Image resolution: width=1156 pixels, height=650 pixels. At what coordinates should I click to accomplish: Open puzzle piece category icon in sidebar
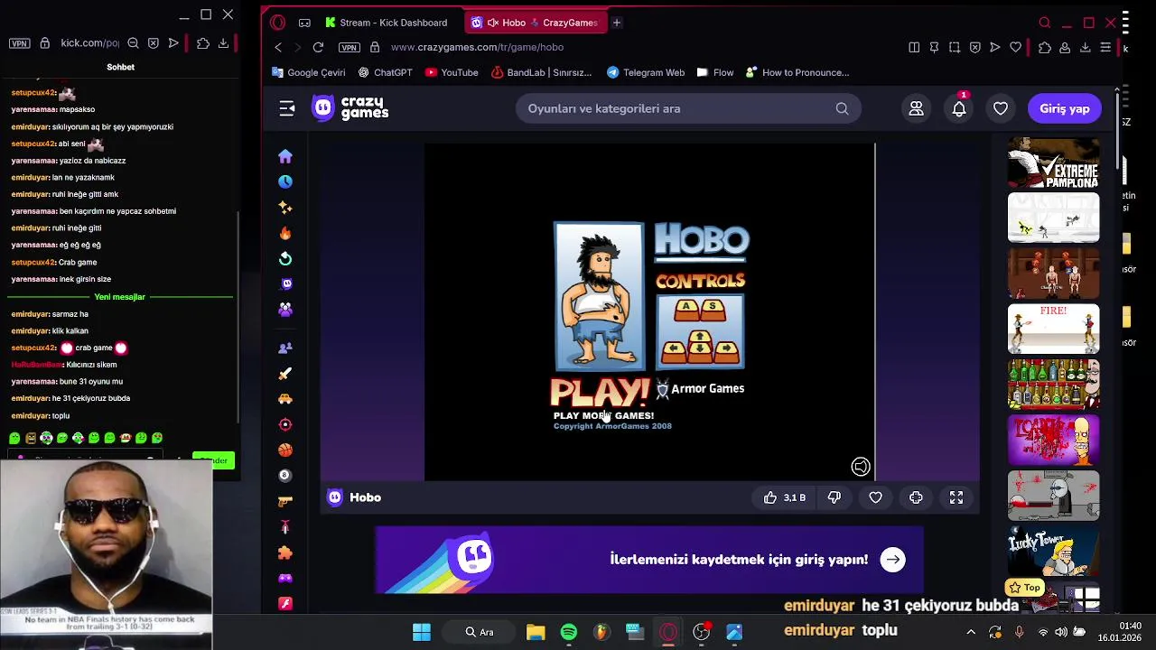tap(285, 552)
